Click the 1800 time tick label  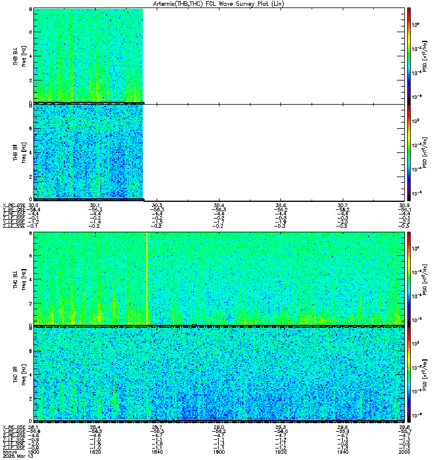pos(33,452)
